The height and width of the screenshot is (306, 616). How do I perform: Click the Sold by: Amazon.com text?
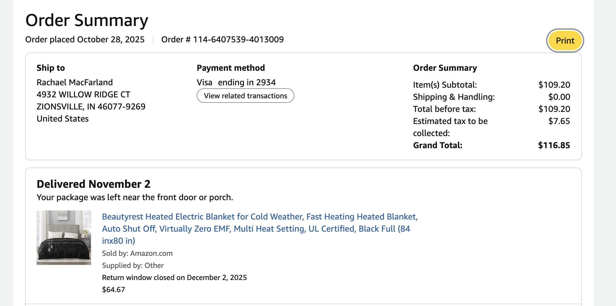[x=137, y=253]
